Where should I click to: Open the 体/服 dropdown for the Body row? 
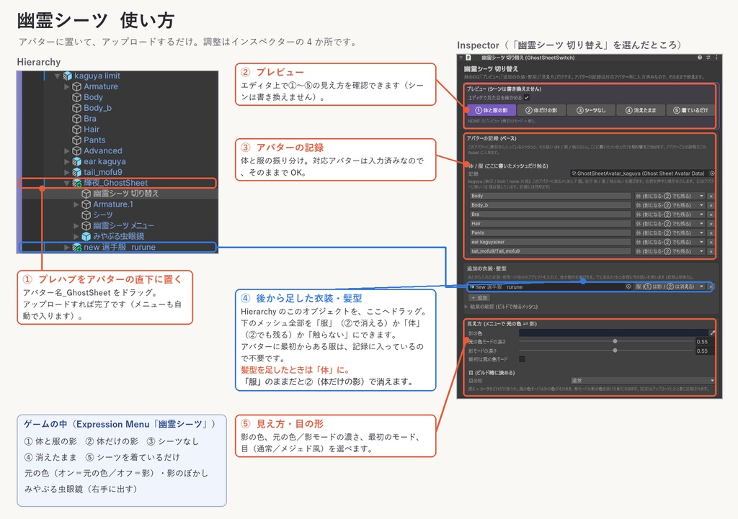click(669, 196)
